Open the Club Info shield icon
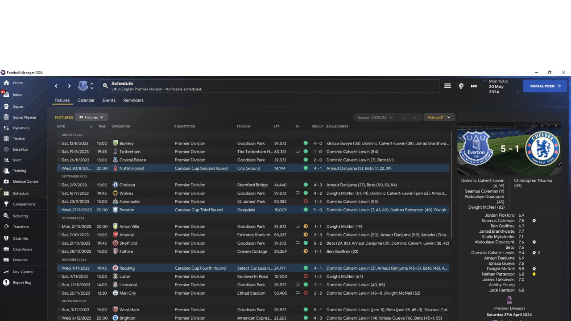This screenshot has width=571, height=321. [6, 239]
